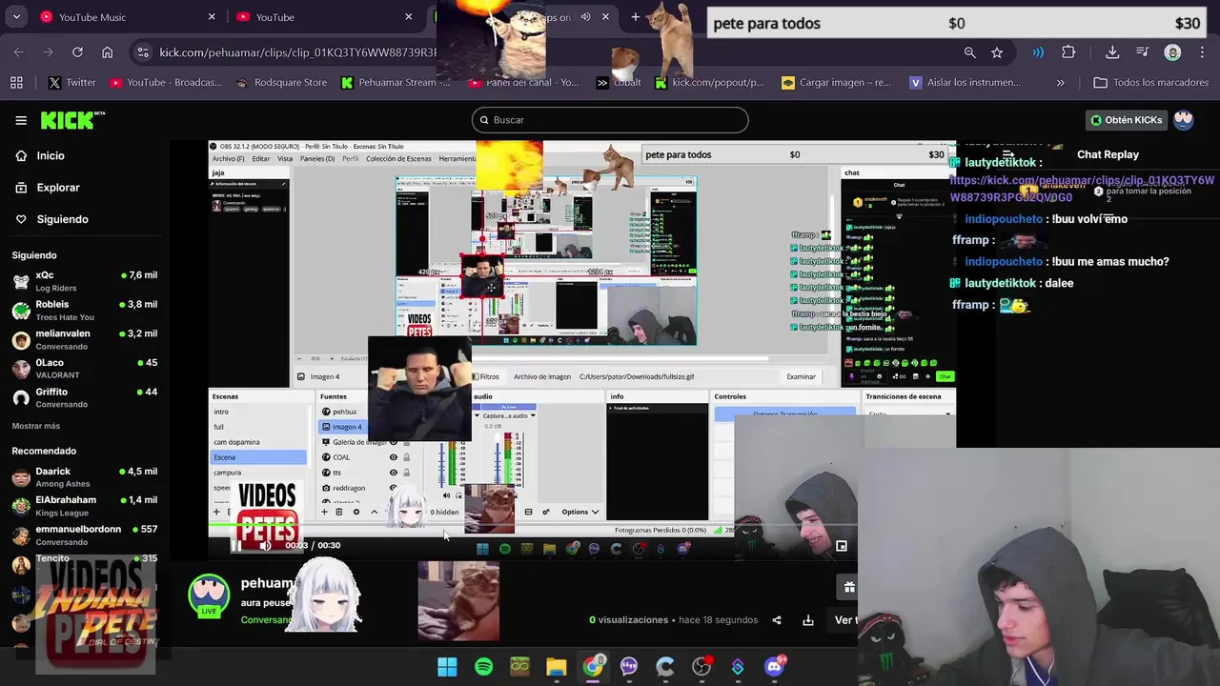Open the Pehuamar Stream bookmark
The image size is (1220, 686).
(396, 83)
